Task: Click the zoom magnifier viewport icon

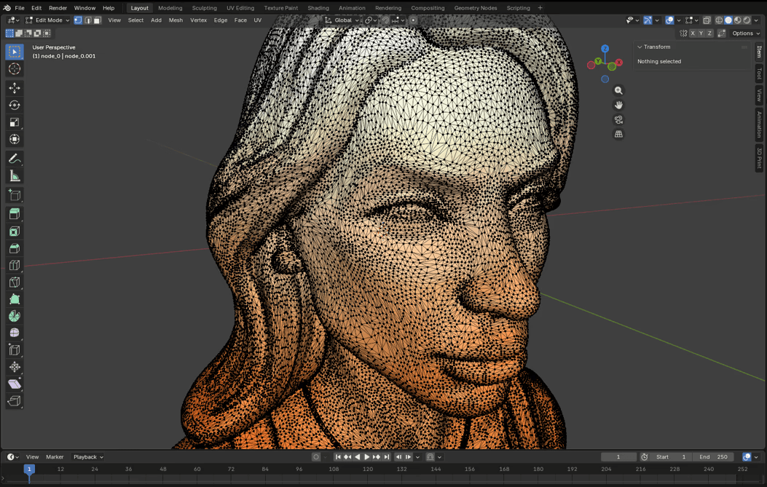Action: [618, 91]
